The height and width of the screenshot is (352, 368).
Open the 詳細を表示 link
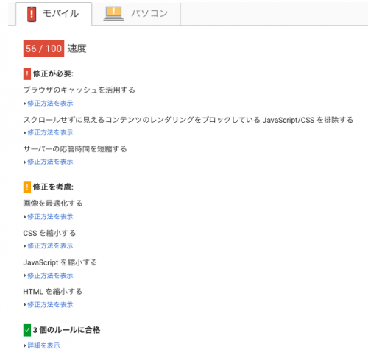coord(43,345)
